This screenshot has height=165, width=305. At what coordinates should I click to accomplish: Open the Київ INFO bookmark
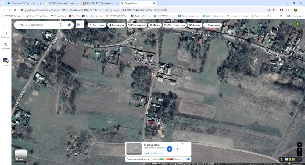(x=165, y=16)
